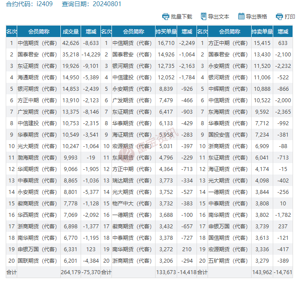
Task: Select the contract code i2409 text
Action: click(45, 4)
